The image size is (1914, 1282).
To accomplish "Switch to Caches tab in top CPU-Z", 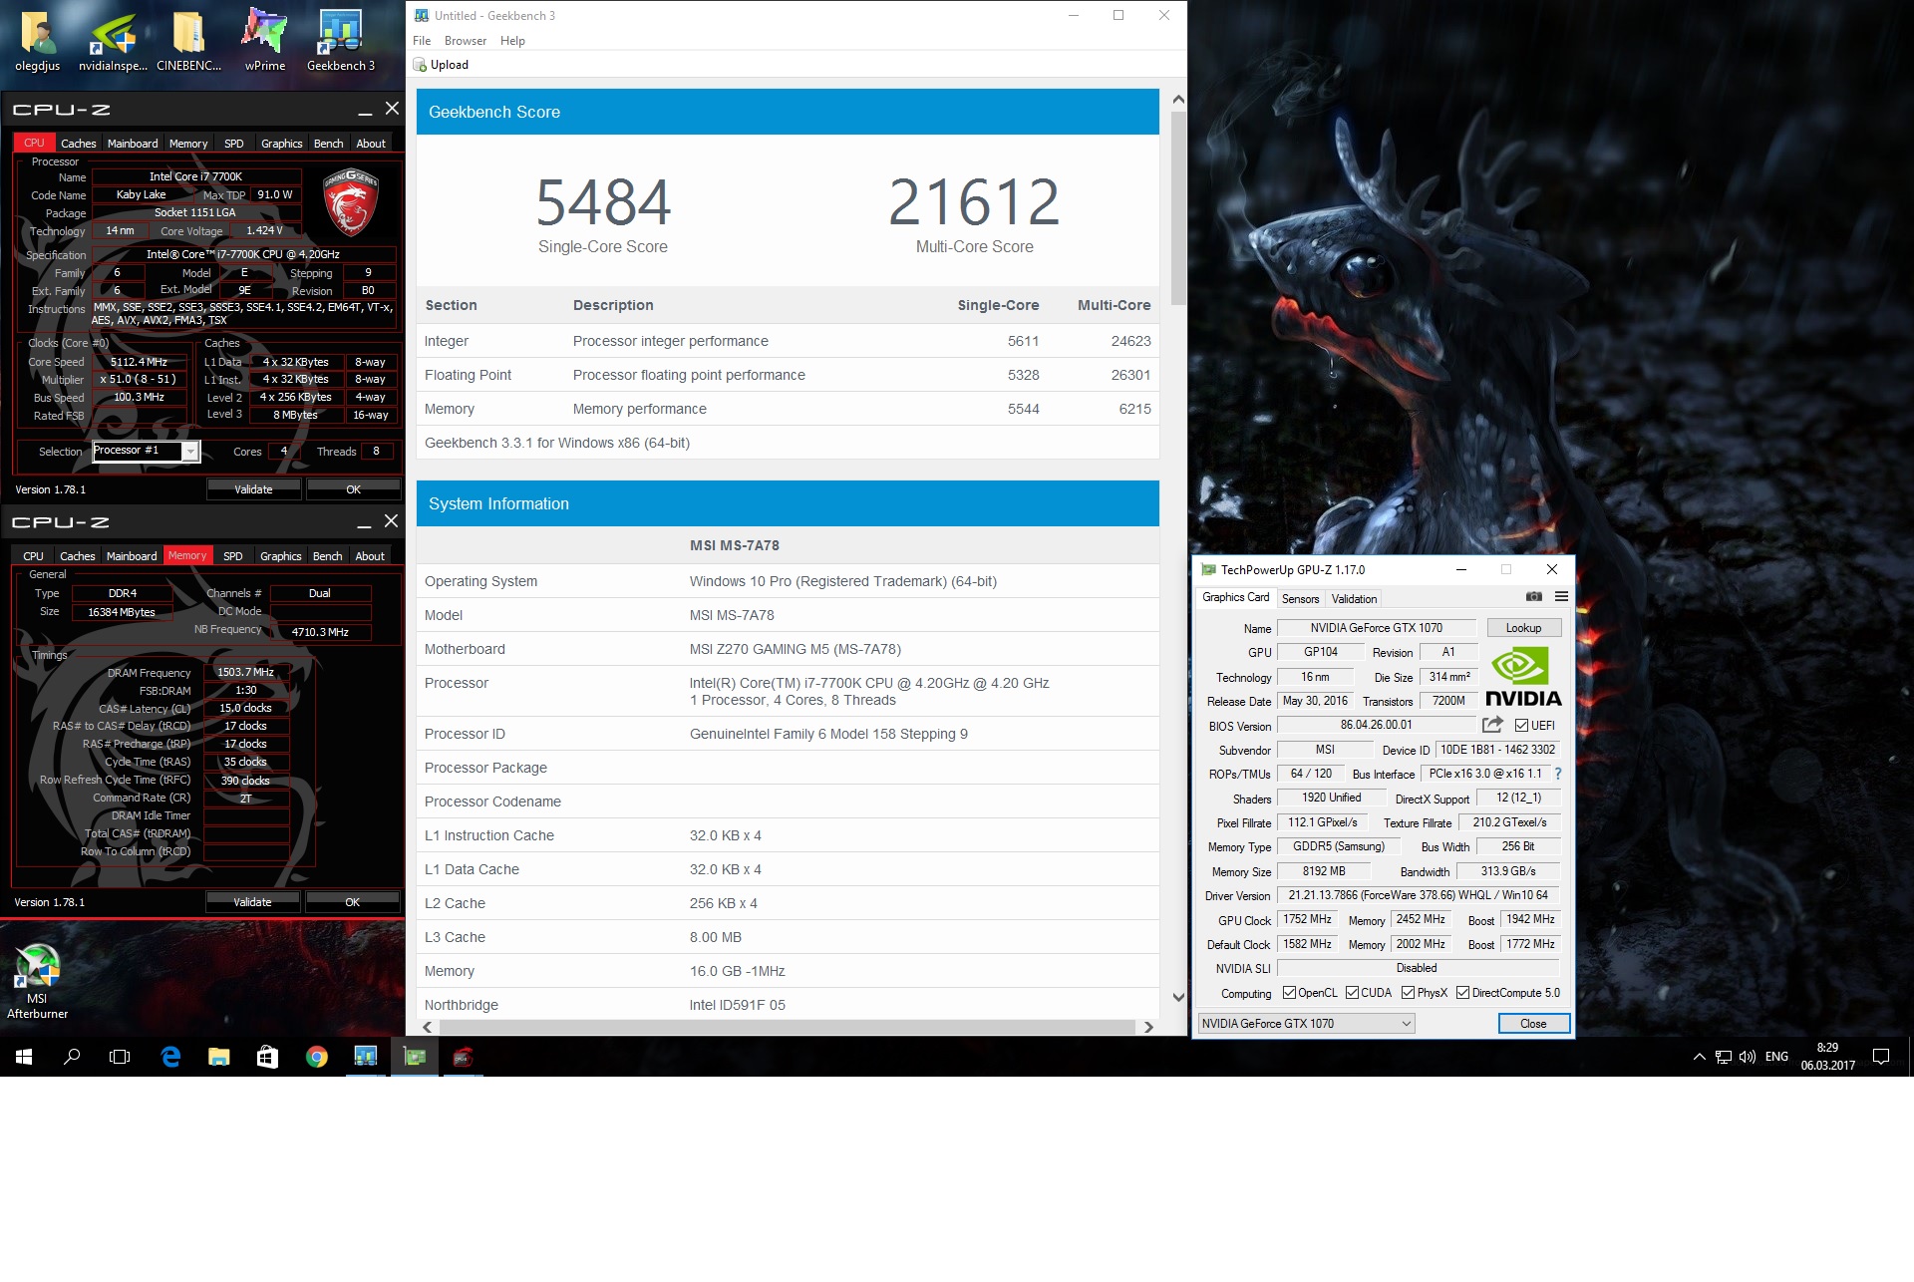I will pos(79,144).
